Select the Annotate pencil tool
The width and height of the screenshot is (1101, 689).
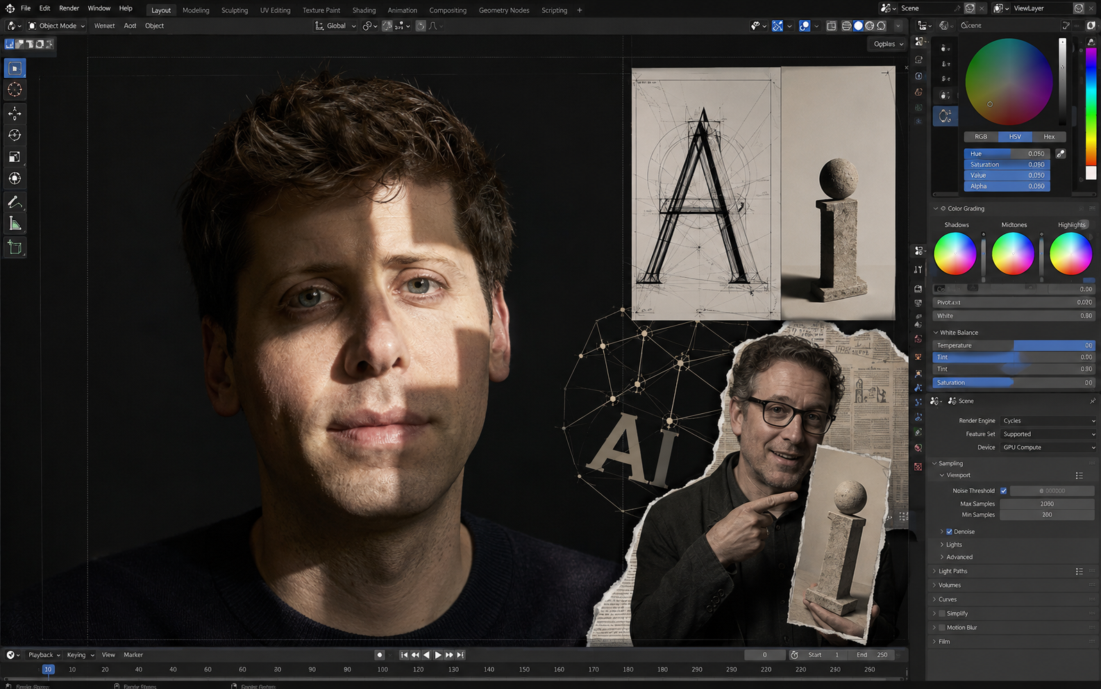pyautogui.click(x=15, y=202)
